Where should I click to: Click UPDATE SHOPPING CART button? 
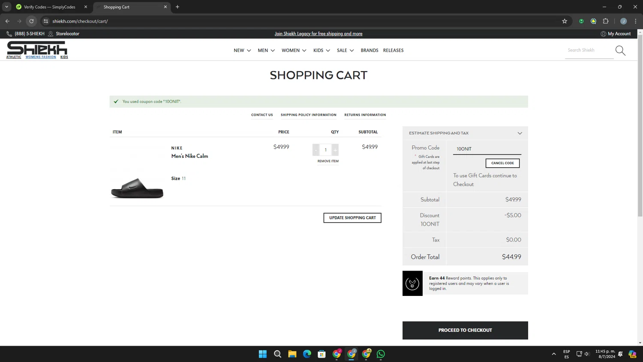click(352, 218)
